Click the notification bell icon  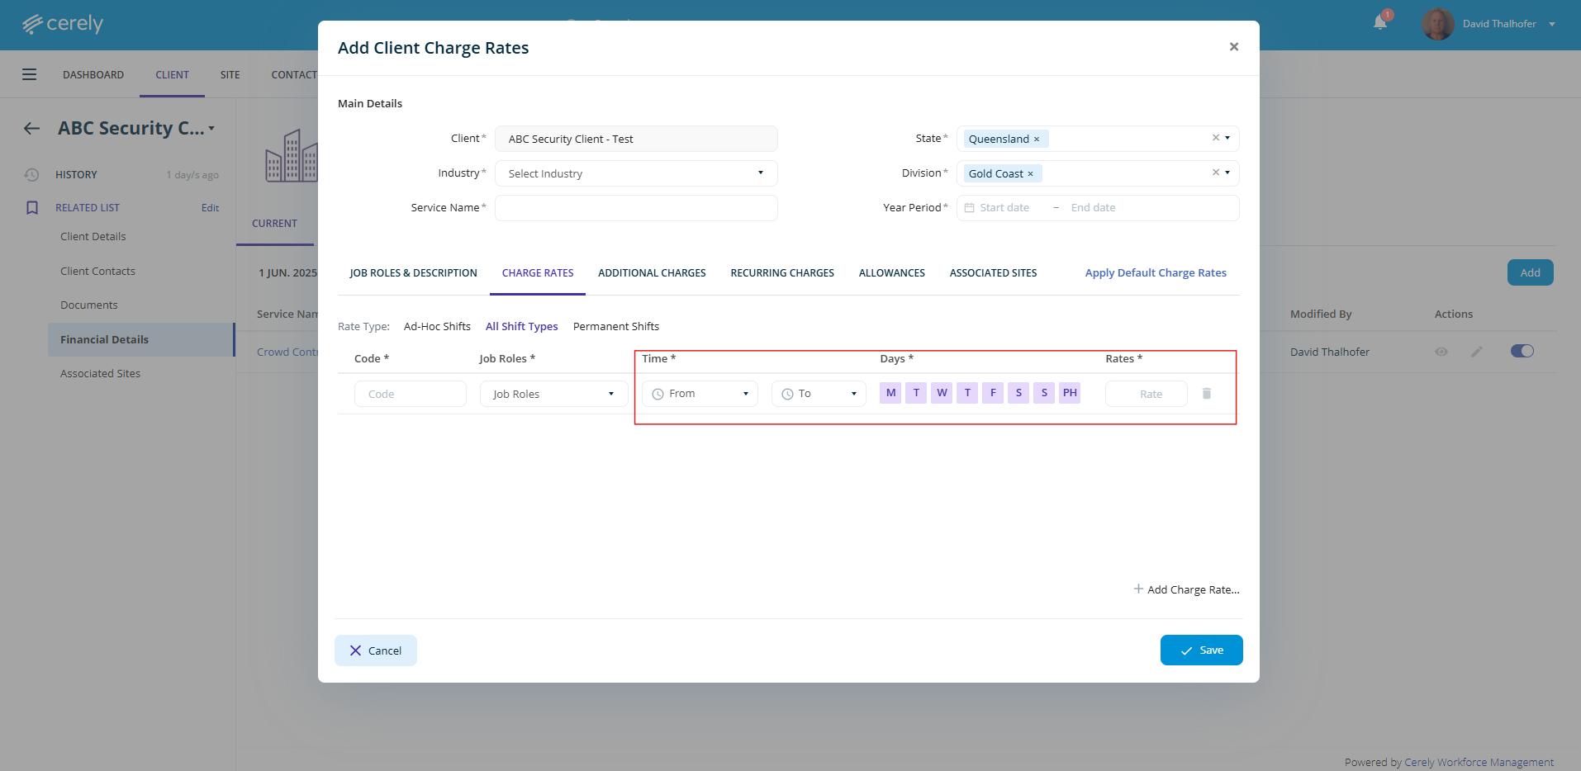point(1379,22)
